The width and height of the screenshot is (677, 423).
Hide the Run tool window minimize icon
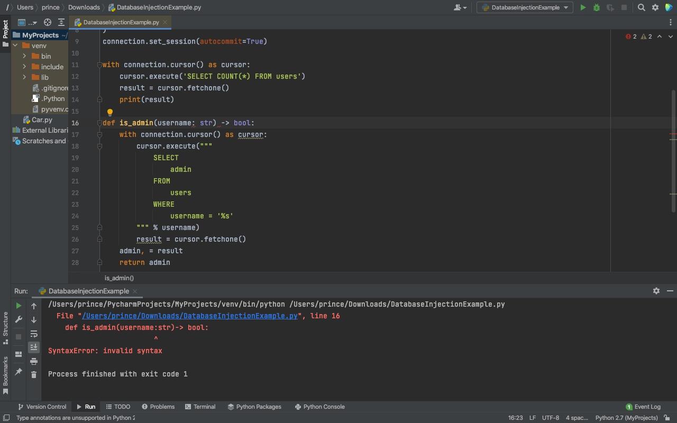(670, 291)
